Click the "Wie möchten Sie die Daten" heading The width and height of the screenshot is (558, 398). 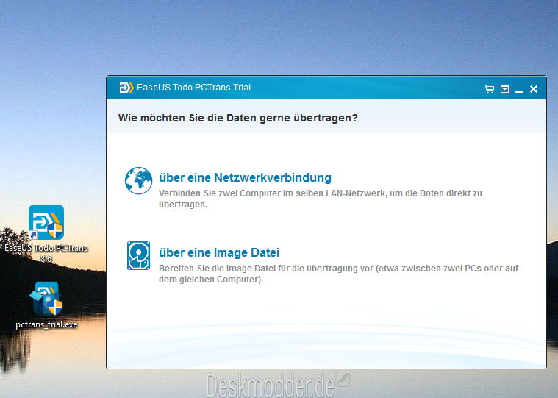click(237, 118)
